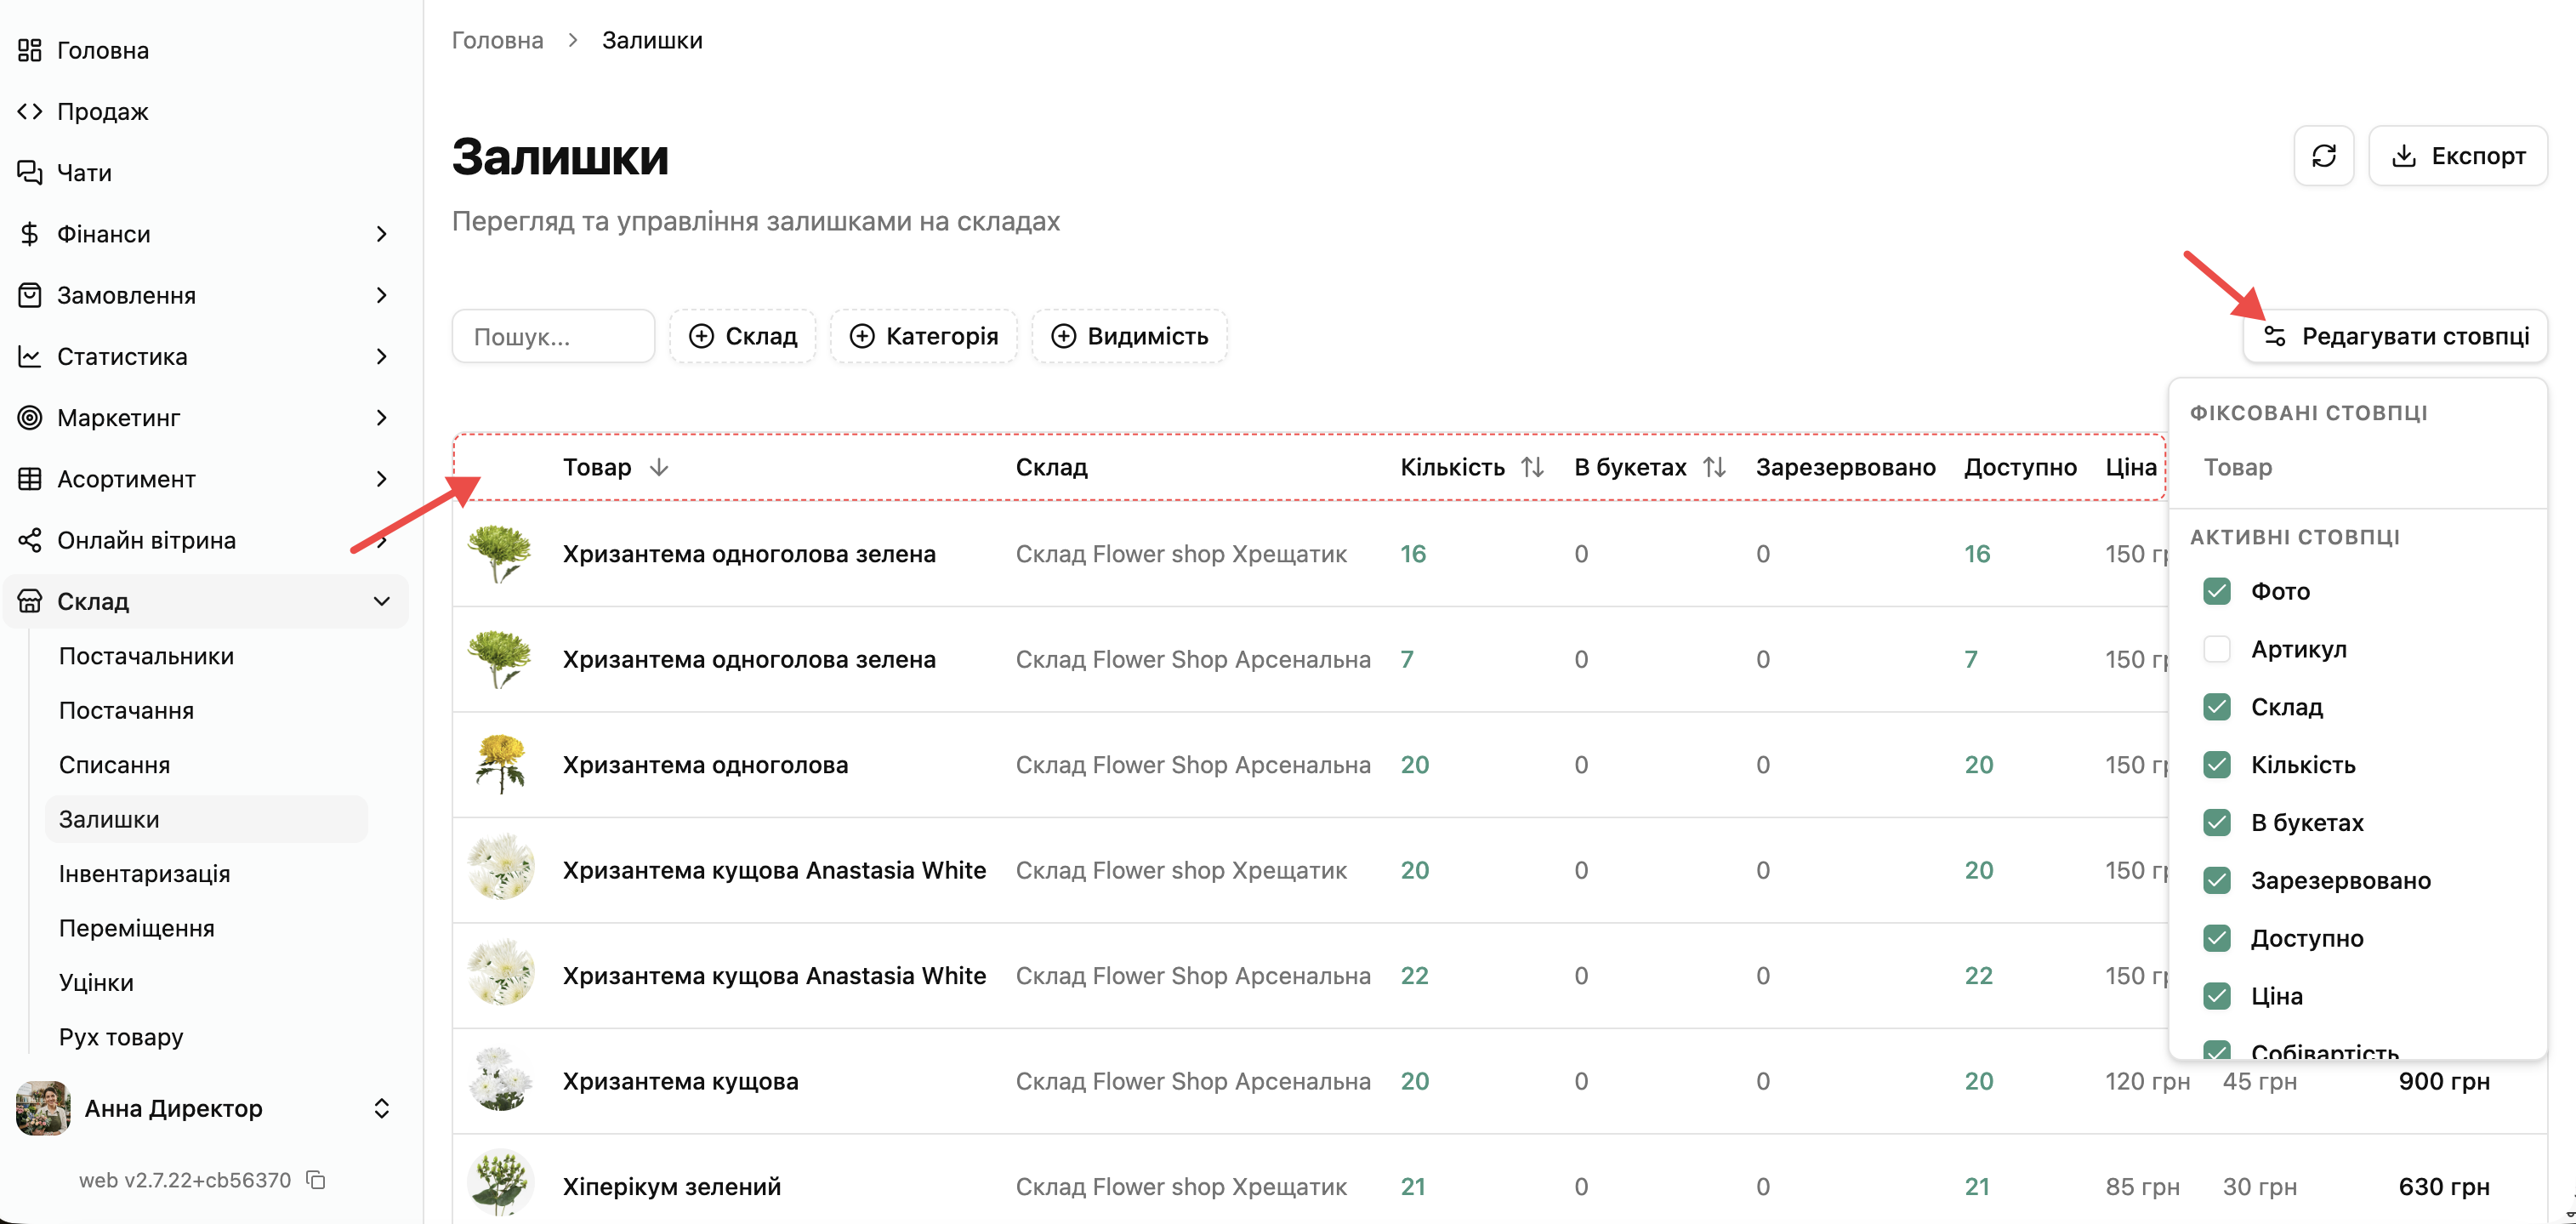Focus the Пошук search field

[x=553, y=336]
